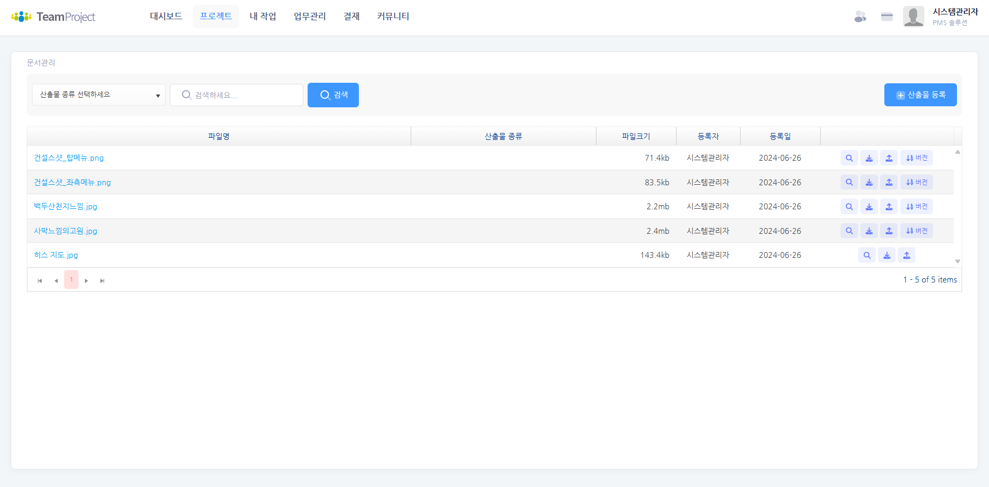This screenshot has height=487, width=989.
Task: Click the scroll down arrow of table scrollbar
Action: click(x=957, y=261)
